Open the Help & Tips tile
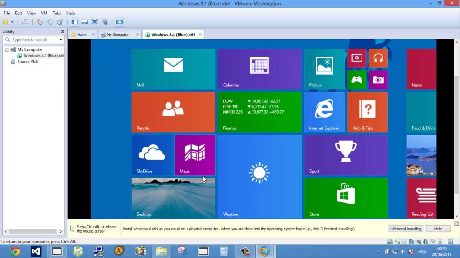Viewport: 460px width, 258px height. (367, 112)
